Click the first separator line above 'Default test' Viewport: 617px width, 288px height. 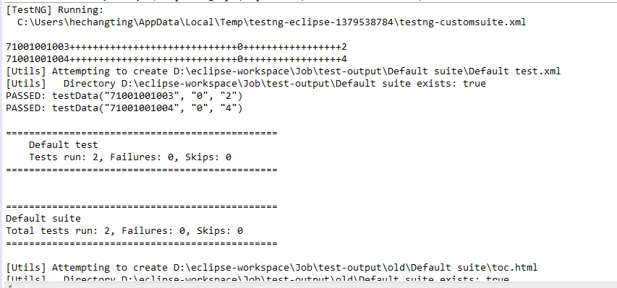click(x=142, y=133)
